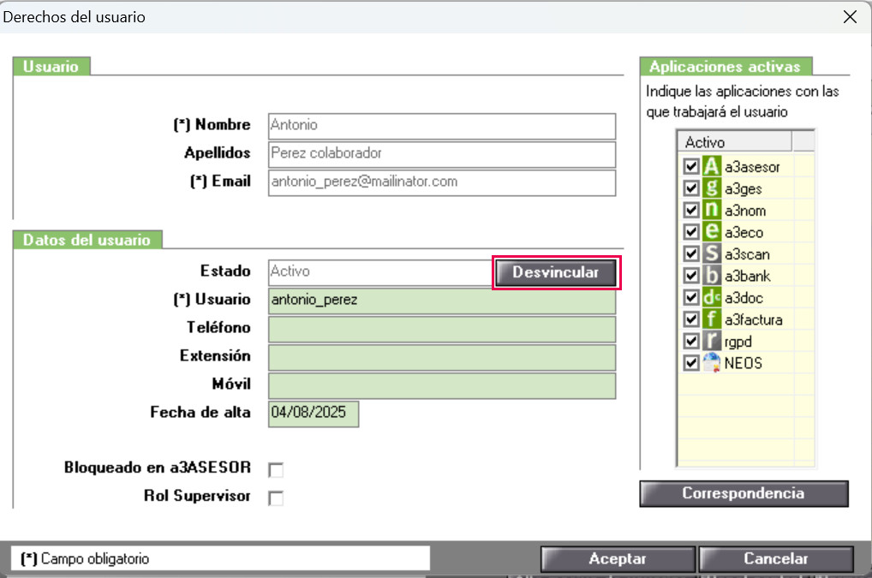
Task: Click the a3nom application icon
Action: point(711,210)
